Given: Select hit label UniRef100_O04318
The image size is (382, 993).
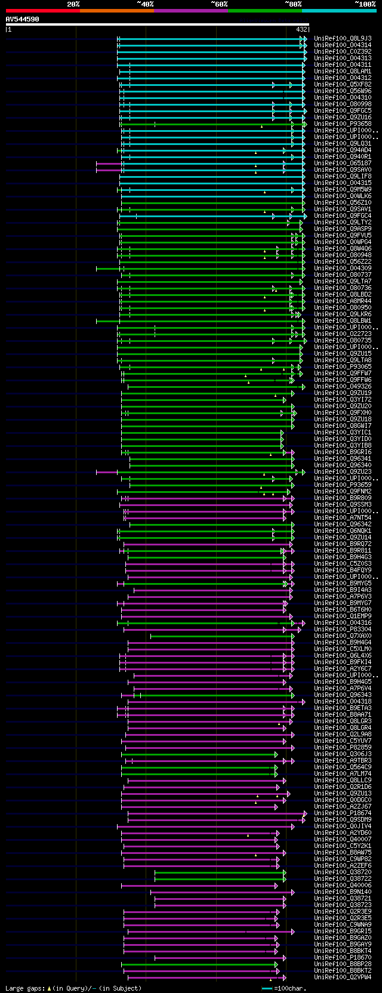Looking at the screenshot, I should 343,701.
